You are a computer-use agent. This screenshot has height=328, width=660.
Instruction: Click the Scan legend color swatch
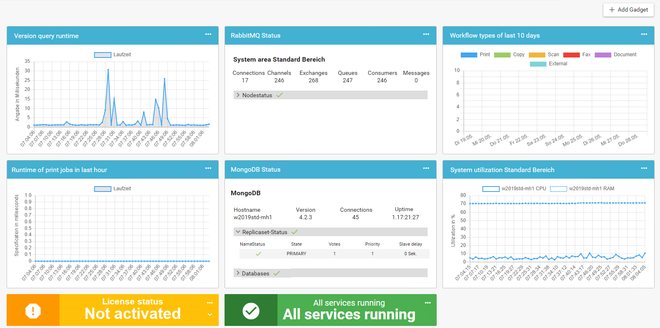(537, 55)
